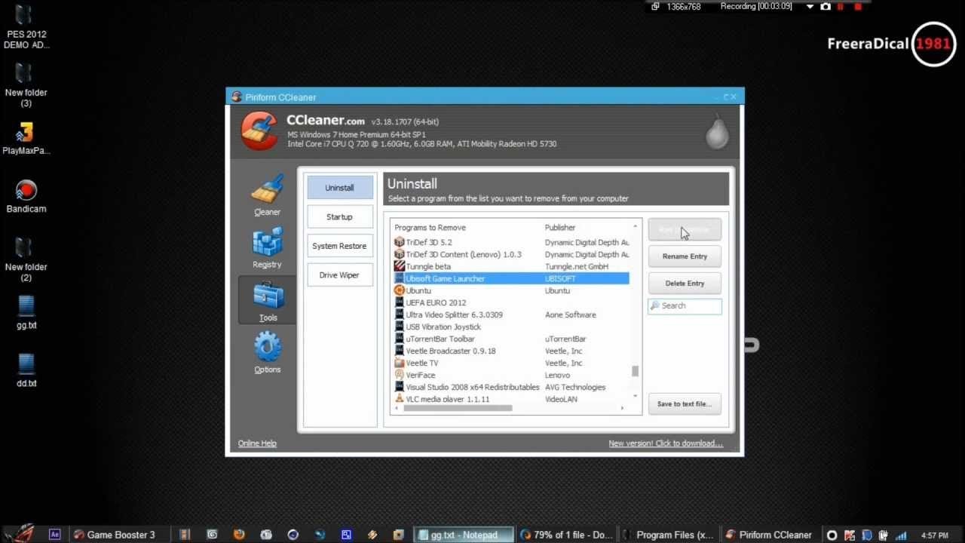Switch to 79% of 1 file download window
965x543 pixels.
(567, 535)
